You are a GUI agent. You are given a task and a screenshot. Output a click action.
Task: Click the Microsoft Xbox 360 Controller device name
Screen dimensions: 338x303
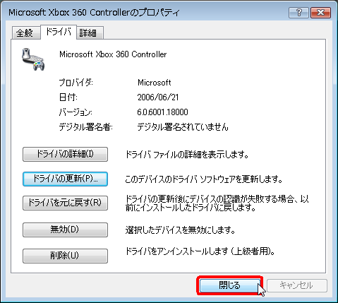pos(113,54)
